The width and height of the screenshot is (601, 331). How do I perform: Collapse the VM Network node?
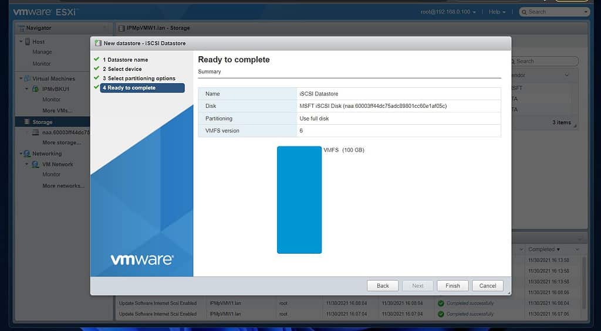pyautogui.click(x=27, y=164)
